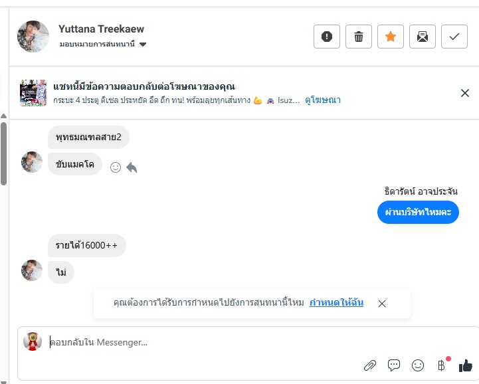This screenshot has width=479, height=384.
Task: Click the chat scrollbar on left edge
Action: pos(3,153)
